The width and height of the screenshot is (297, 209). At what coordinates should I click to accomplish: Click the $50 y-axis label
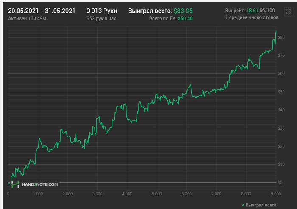click(x=281, y=92)
